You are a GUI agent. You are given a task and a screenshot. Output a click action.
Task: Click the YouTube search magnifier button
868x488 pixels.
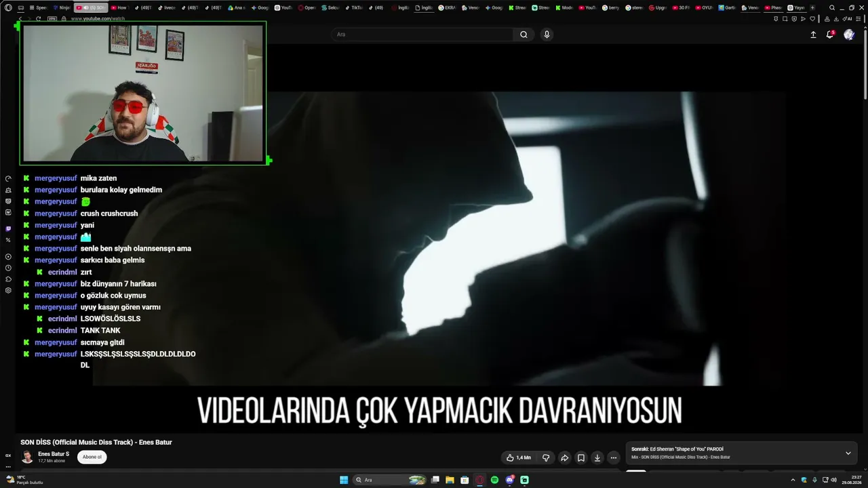tap(524, 35)
